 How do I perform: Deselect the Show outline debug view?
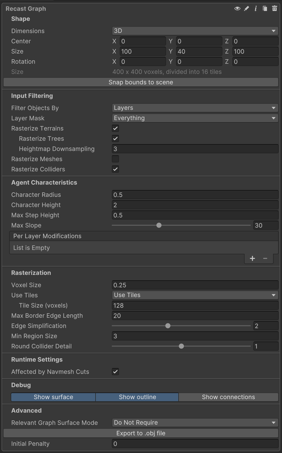[137, 397]
